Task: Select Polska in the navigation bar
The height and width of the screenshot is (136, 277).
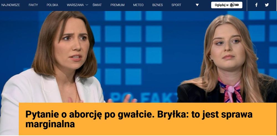Action: pyautogui.click(x=52, y=5)
